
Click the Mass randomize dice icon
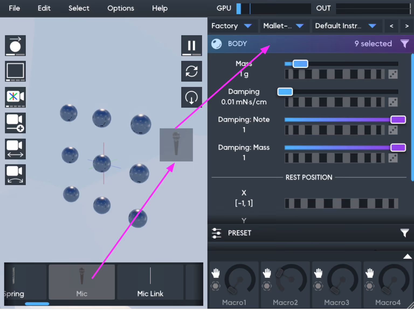[x=393, y=74]
